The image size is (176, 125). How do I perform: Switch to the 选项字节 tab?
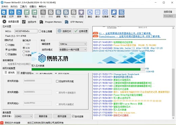click(x=29, y=22)
